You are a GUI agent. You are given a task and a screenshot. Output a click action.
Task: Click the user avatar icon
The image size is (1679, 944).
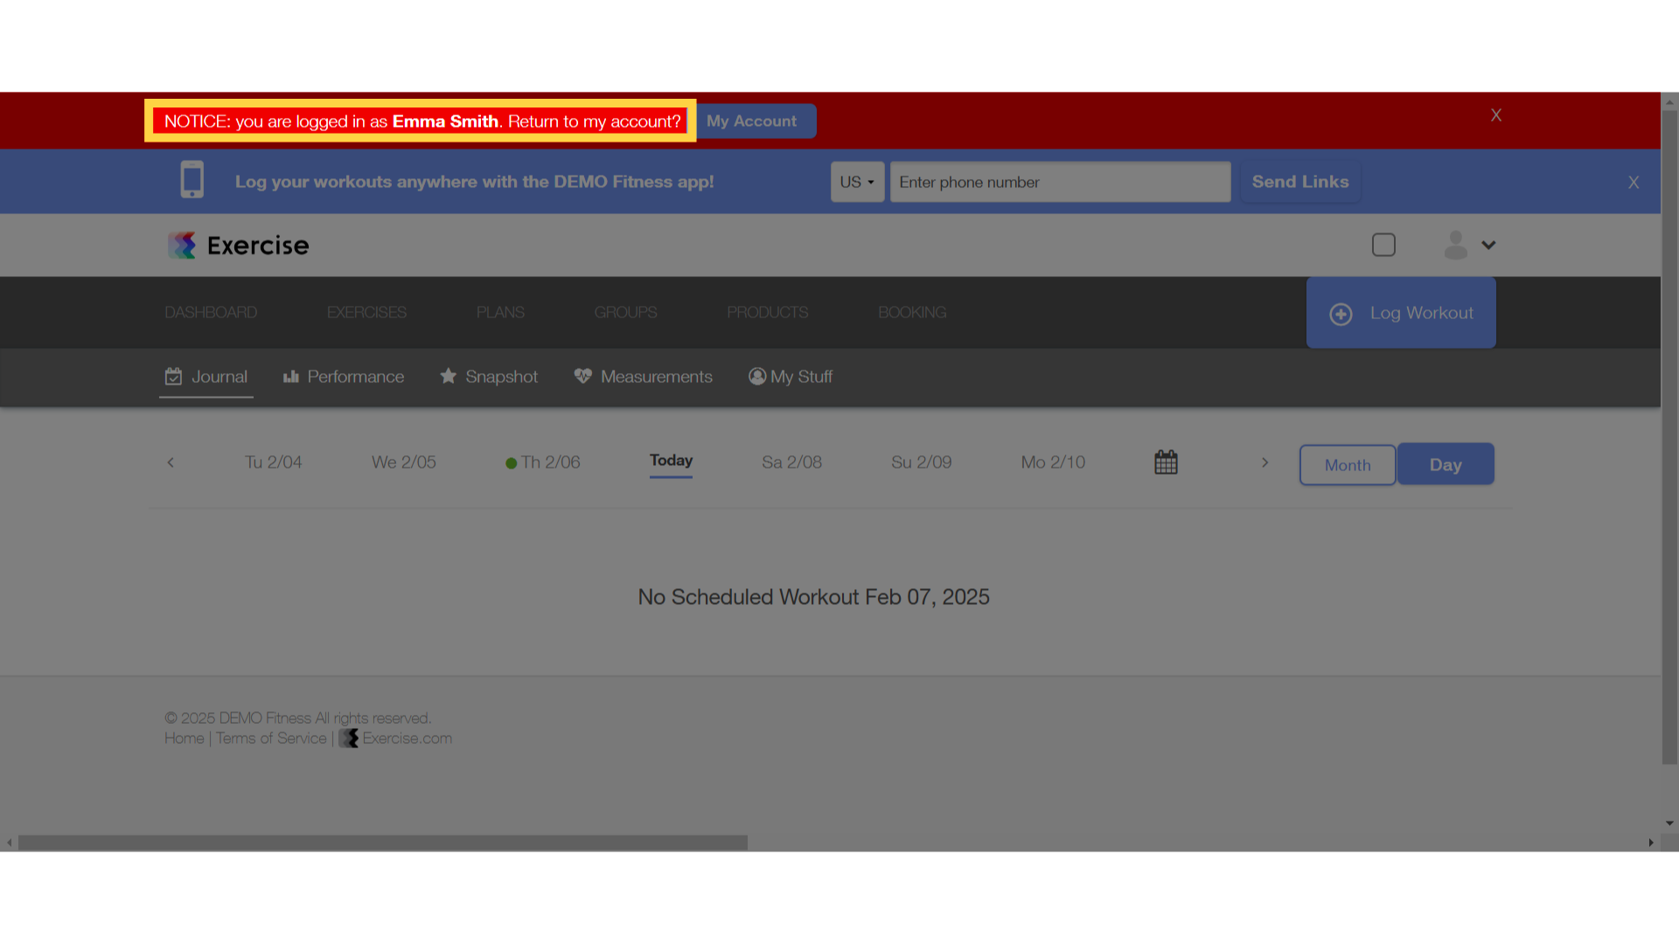click(1455, 246)
